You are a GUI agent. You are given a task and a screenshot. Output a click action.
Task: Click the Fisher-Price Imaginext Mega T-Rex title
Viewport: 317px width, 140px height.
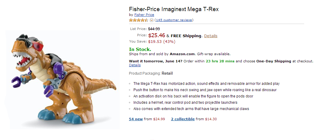(x=174, y=9)
